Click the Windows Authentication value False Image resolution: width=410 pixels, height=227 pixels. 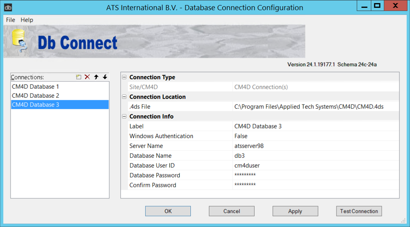(316, 136)
